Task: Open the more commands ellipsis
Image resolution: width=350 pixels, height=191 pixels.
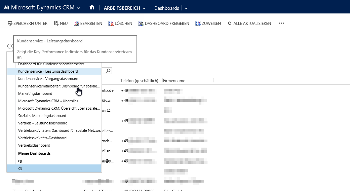Action: (x=281, y=24)
